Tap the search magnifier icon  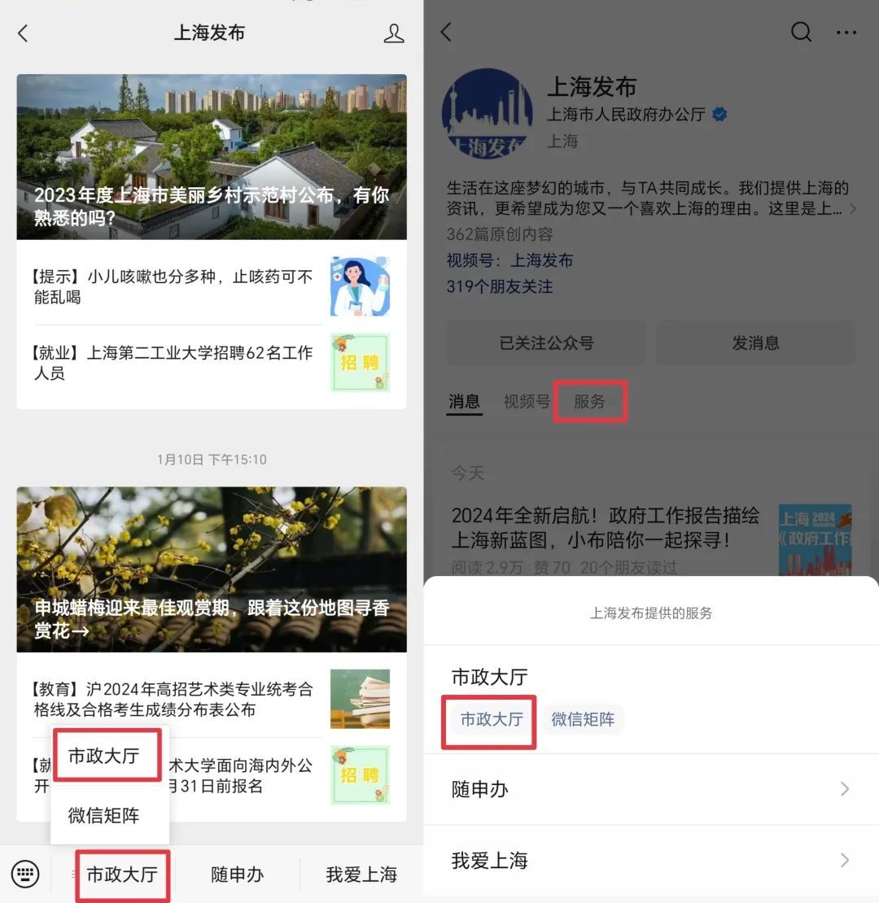[801, 33]
